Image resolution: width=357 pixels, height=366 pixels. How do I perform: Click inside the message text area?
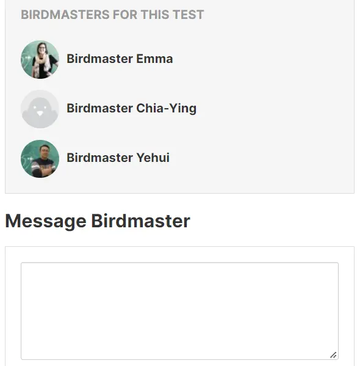pyautogui.click(x=179, y=311)
